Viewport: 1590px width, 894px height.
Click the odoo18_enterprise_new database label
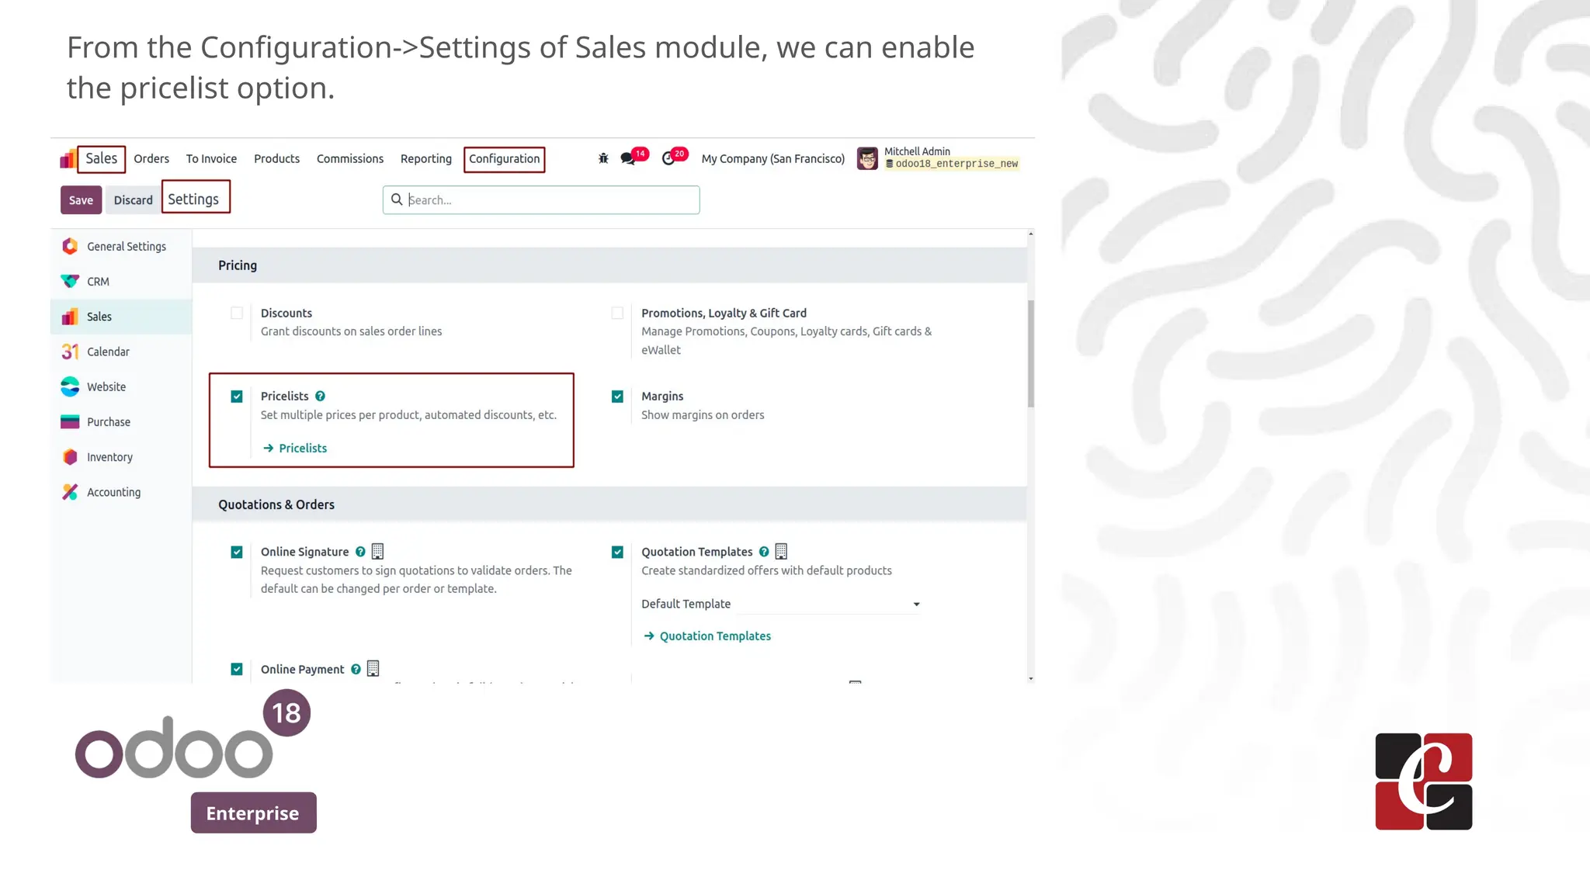coord(952,164)
